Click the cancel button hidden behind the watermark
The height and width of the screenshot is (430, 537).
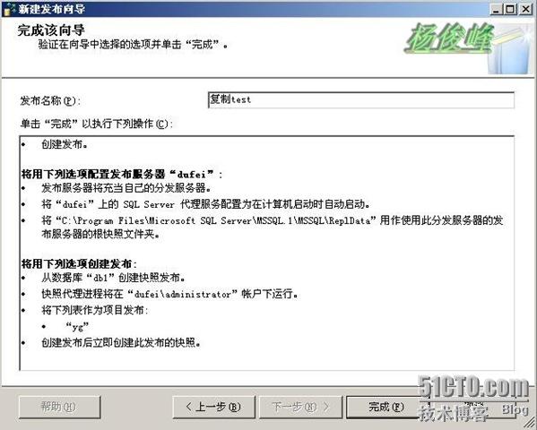click(474, 407)
